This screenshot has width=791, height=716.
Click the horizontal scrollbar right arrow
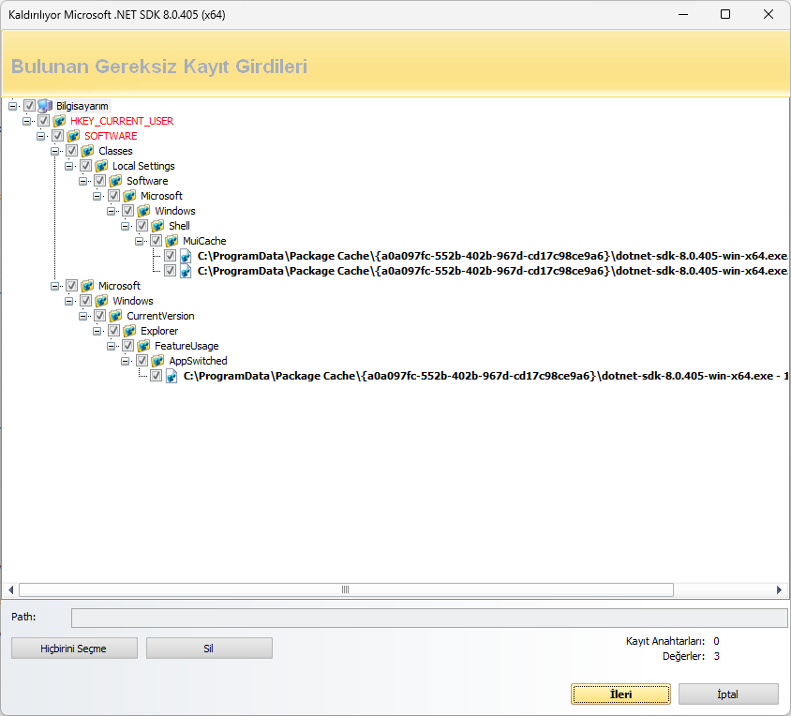(779, 589)
